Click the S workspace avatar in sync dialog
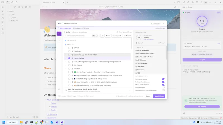223x125 pixels. coord(59,34)
